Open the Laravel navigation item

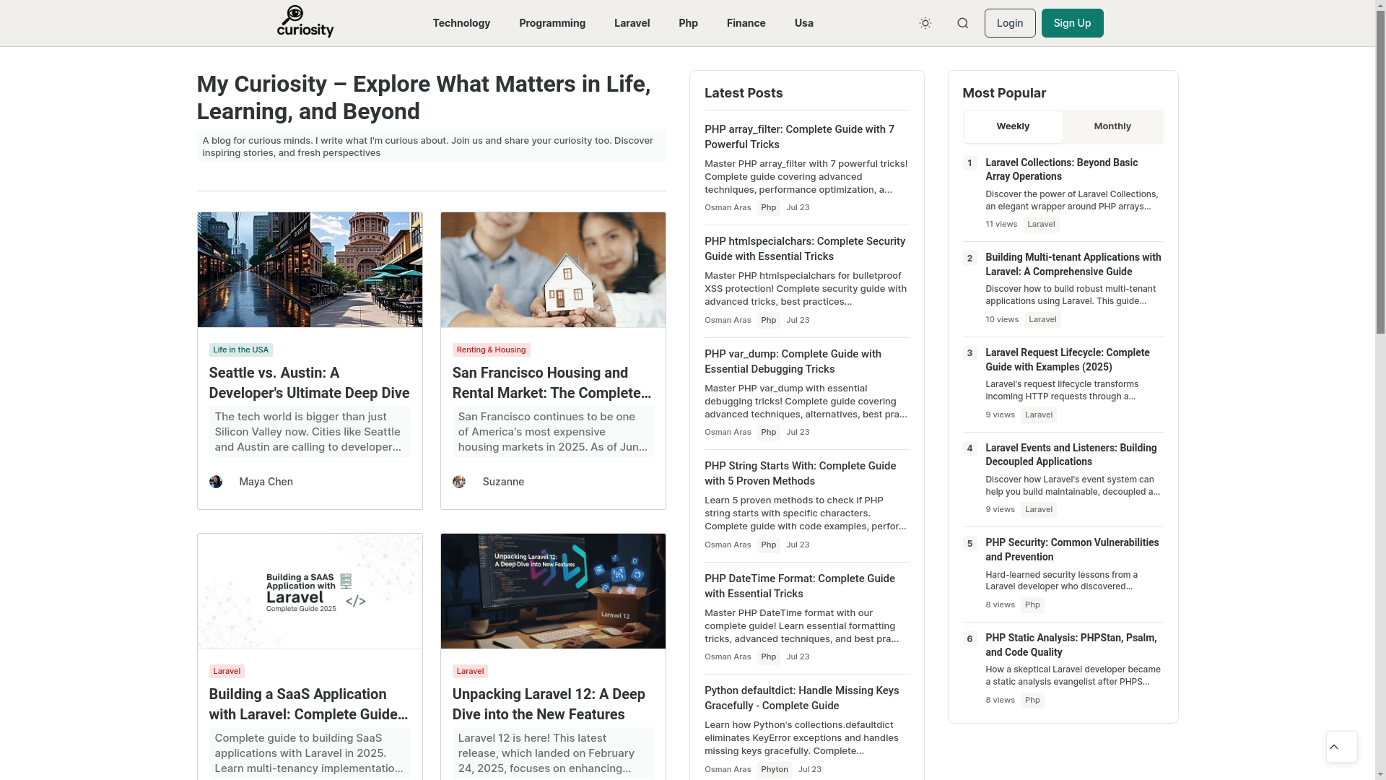click(632, 23)
